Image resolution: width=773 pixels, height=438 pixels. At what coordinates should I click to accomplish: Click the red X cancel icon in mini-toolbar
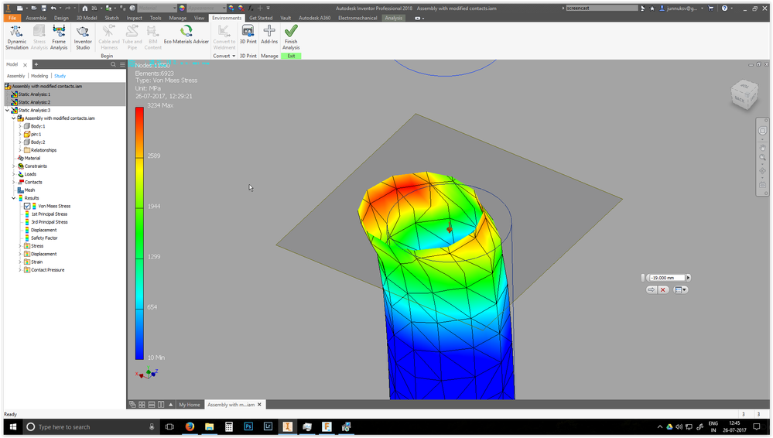point(663,289)
